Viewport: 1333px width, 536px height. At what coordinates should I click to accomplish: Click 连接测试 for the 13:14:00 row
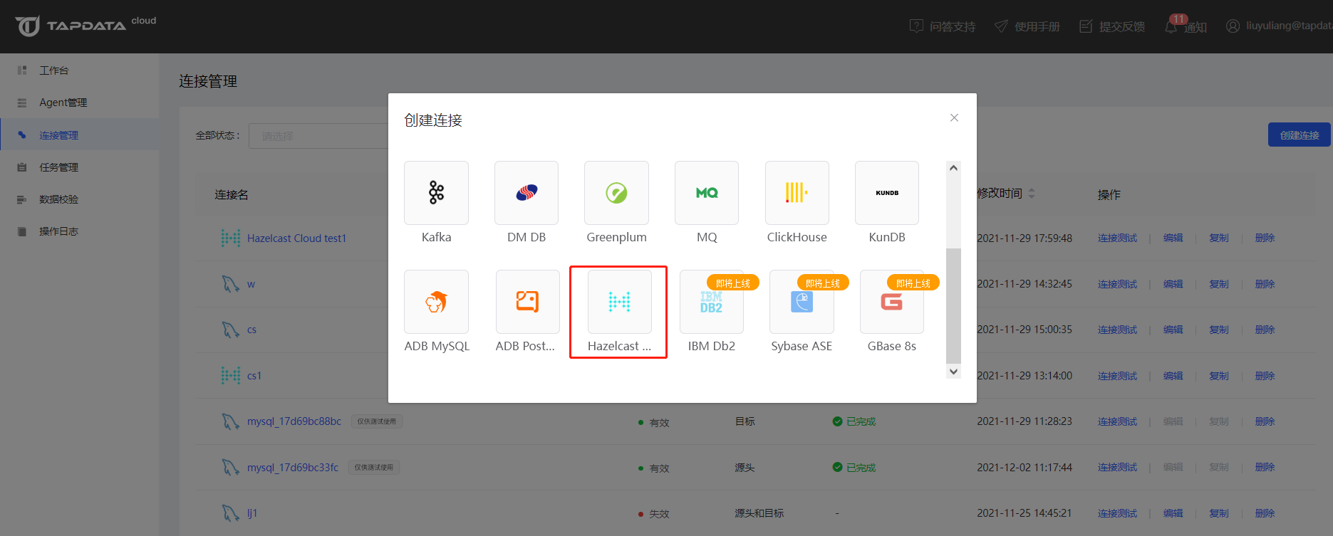pos(1117,376)
